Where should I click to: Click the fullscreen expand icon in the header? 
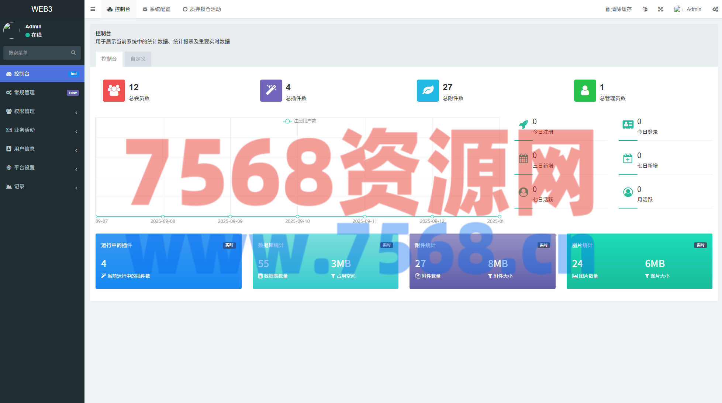tap(660, 9)
